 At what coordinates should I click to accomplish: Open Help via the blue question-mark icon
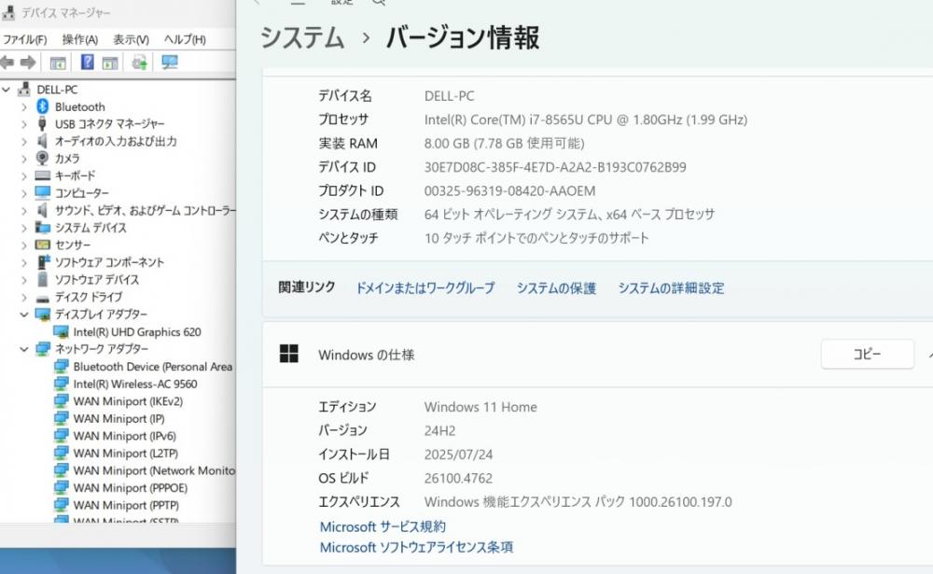(87, 62)
